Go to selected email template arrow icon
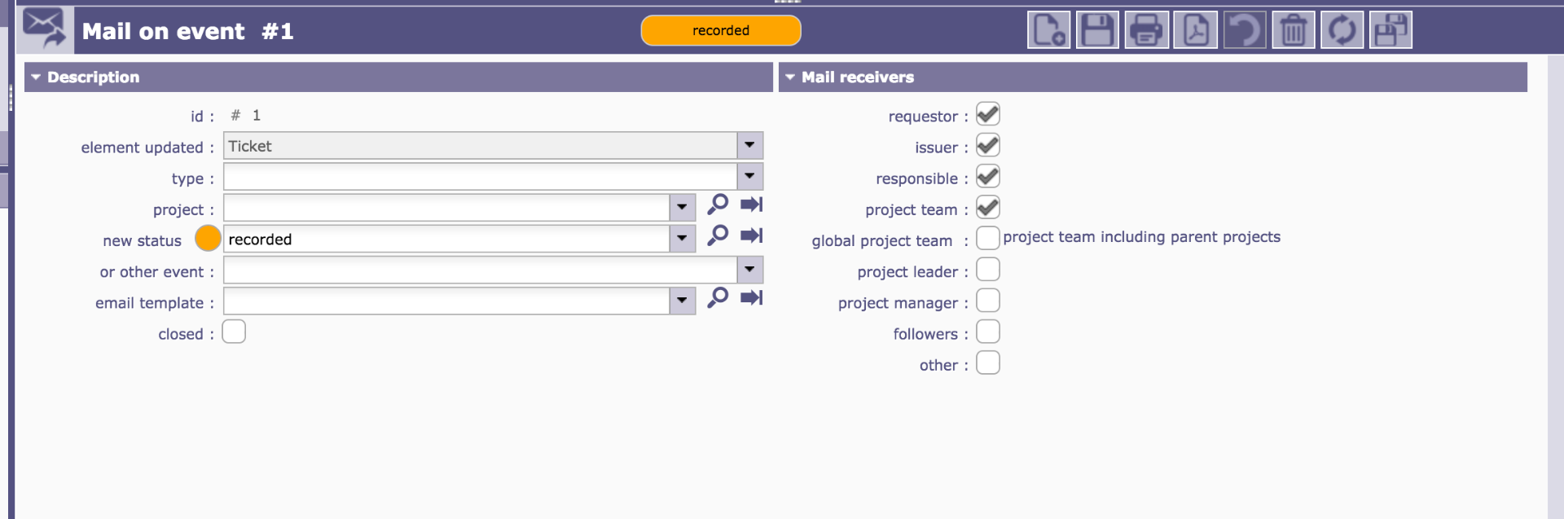The image size is (1564, 519). 751,297
